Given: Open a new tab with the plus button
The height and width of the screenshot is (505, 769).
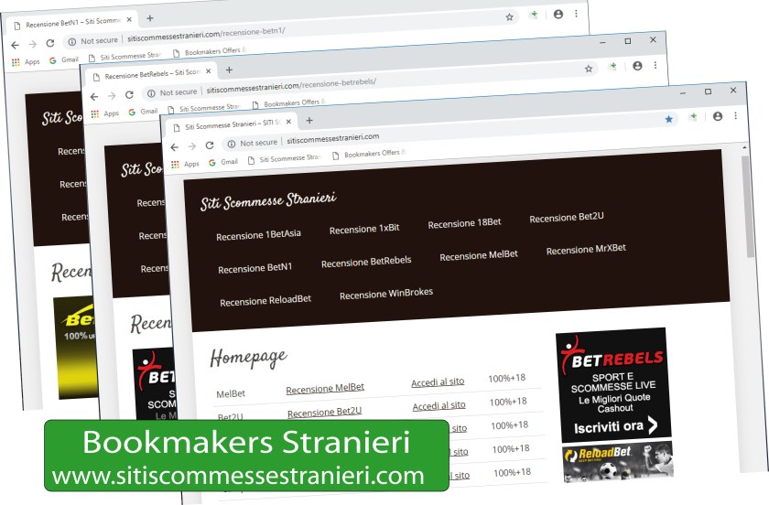Looking at the screenshot, I should click(x=309, y=121).
